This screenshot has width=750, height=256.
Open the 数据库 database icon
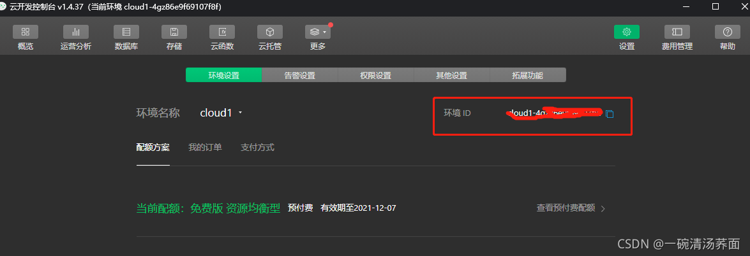126,32
